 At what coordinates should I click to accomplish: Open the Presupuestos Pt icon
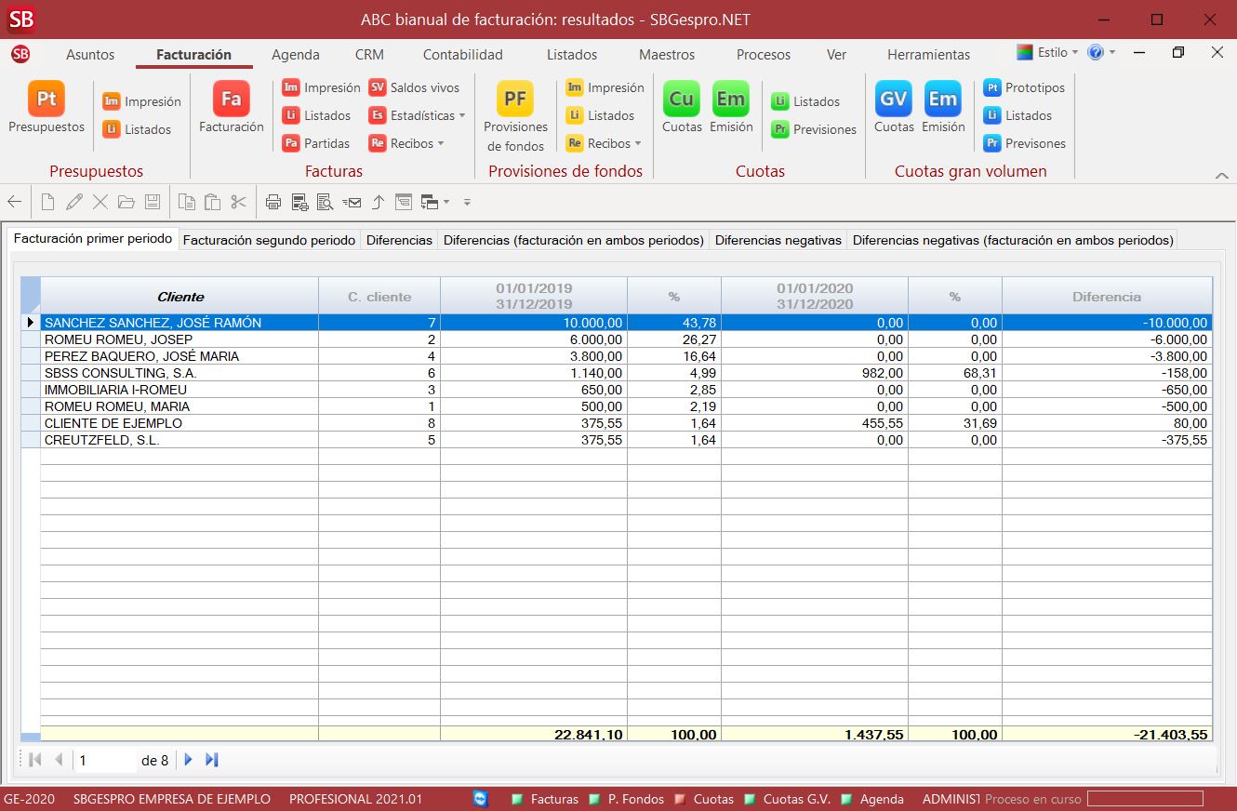(x=46, y=100)
